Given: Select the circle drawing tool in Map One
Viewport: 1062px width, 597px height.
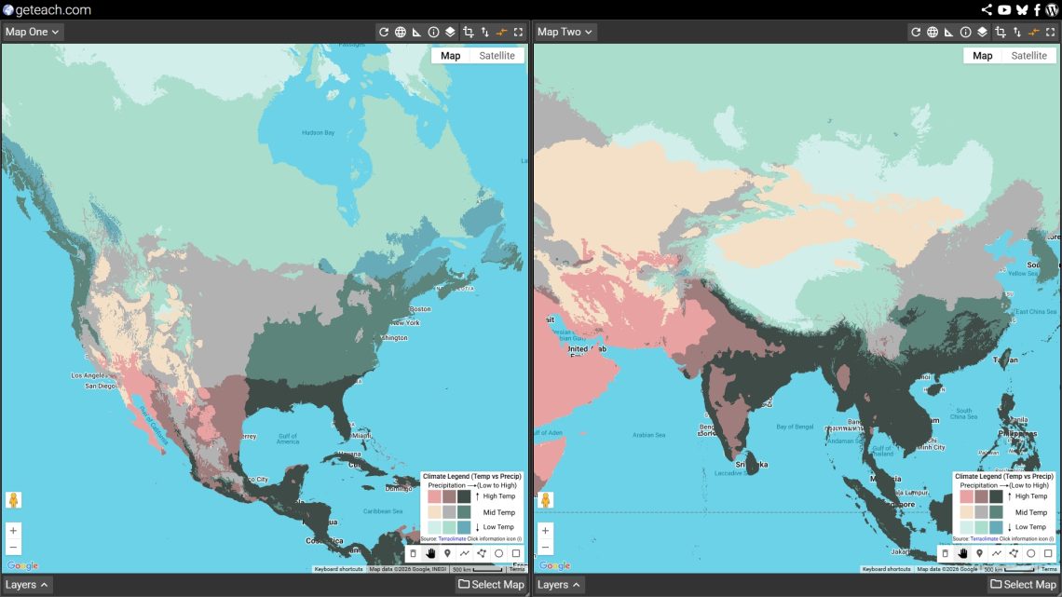Looking at the screenshot, I should tap(498, 553).
